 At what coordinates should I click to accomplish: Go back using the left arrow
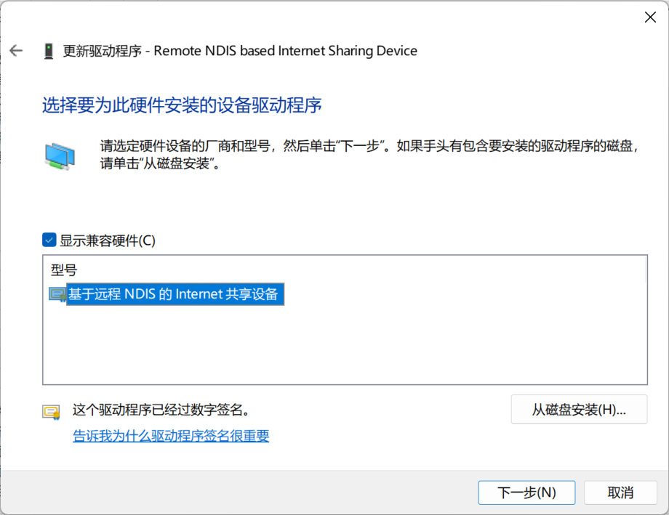[16, 51]
